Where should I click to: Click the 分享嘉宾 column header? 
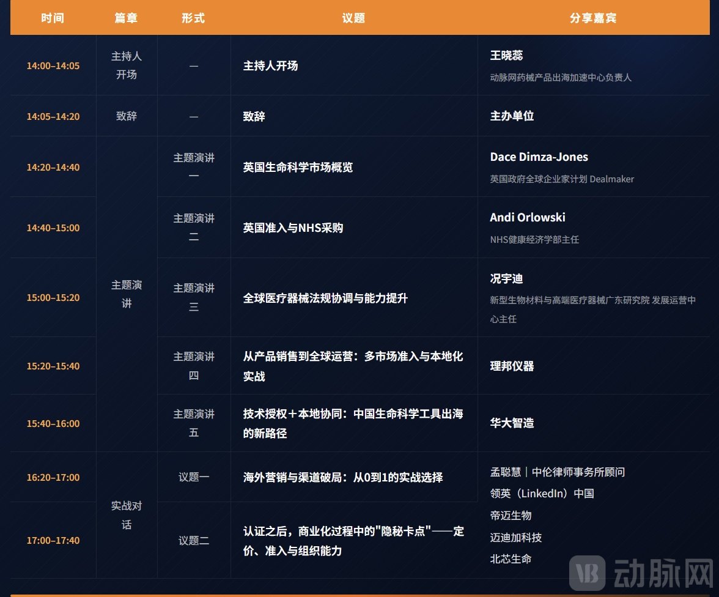coord(593,18)
